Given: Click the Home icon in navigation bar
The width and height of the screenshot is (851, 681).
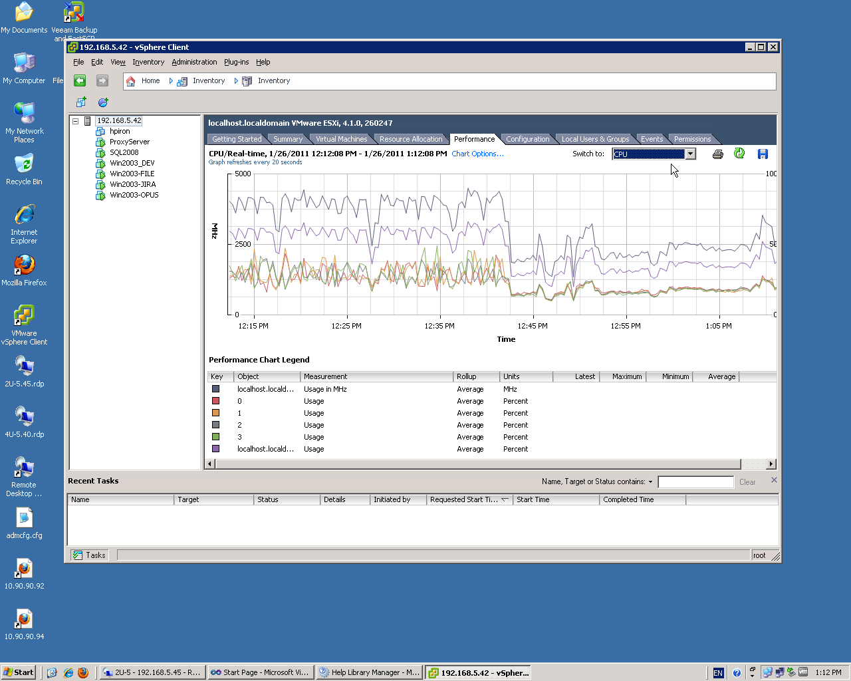Looking at the screenshot, I should [x=131, y=81].
